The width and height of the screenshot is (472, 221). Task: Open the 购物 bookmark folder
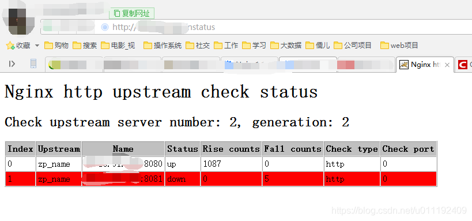(x=56, y=46)
